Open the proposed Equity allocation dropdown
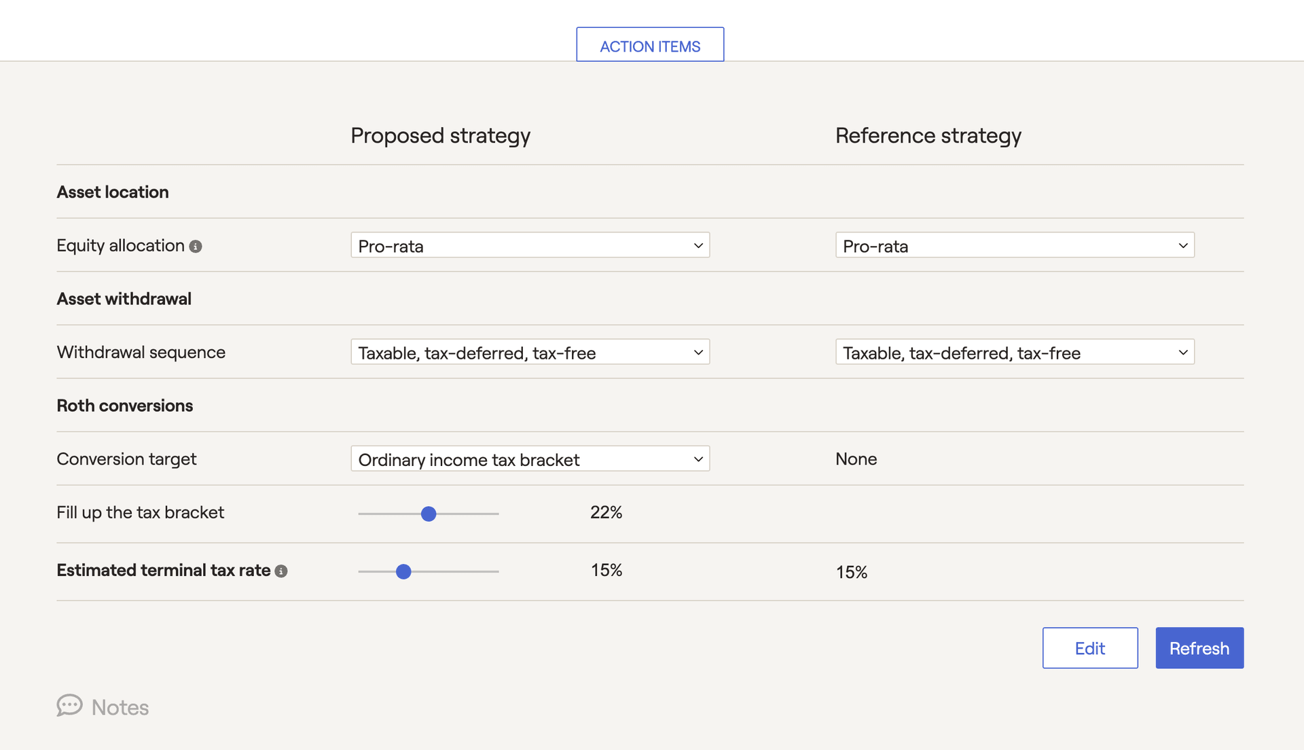Viewport: 1304px width, 750px height. [530, 245]
